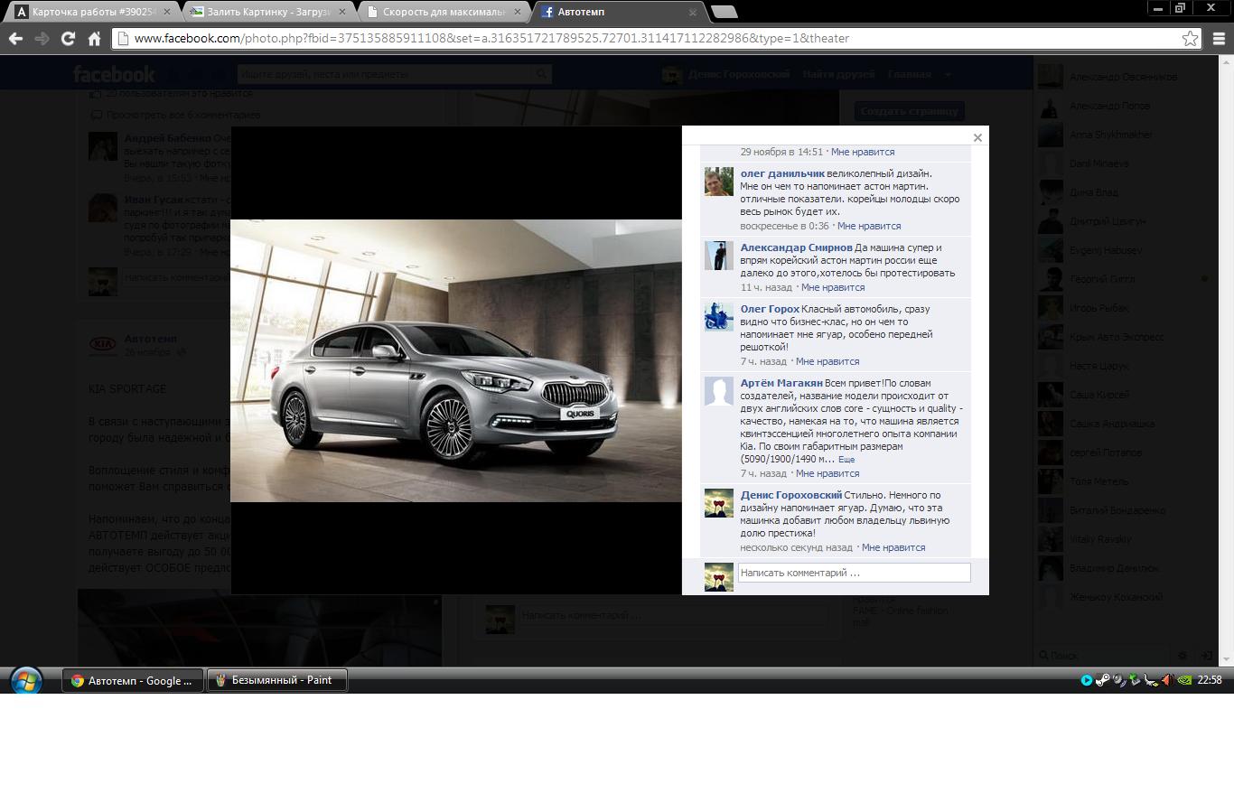The width and height of the screenshot is (1234, 793).
Task: Click the Kia Quoris car photo
Action: (x=456, y=360)
